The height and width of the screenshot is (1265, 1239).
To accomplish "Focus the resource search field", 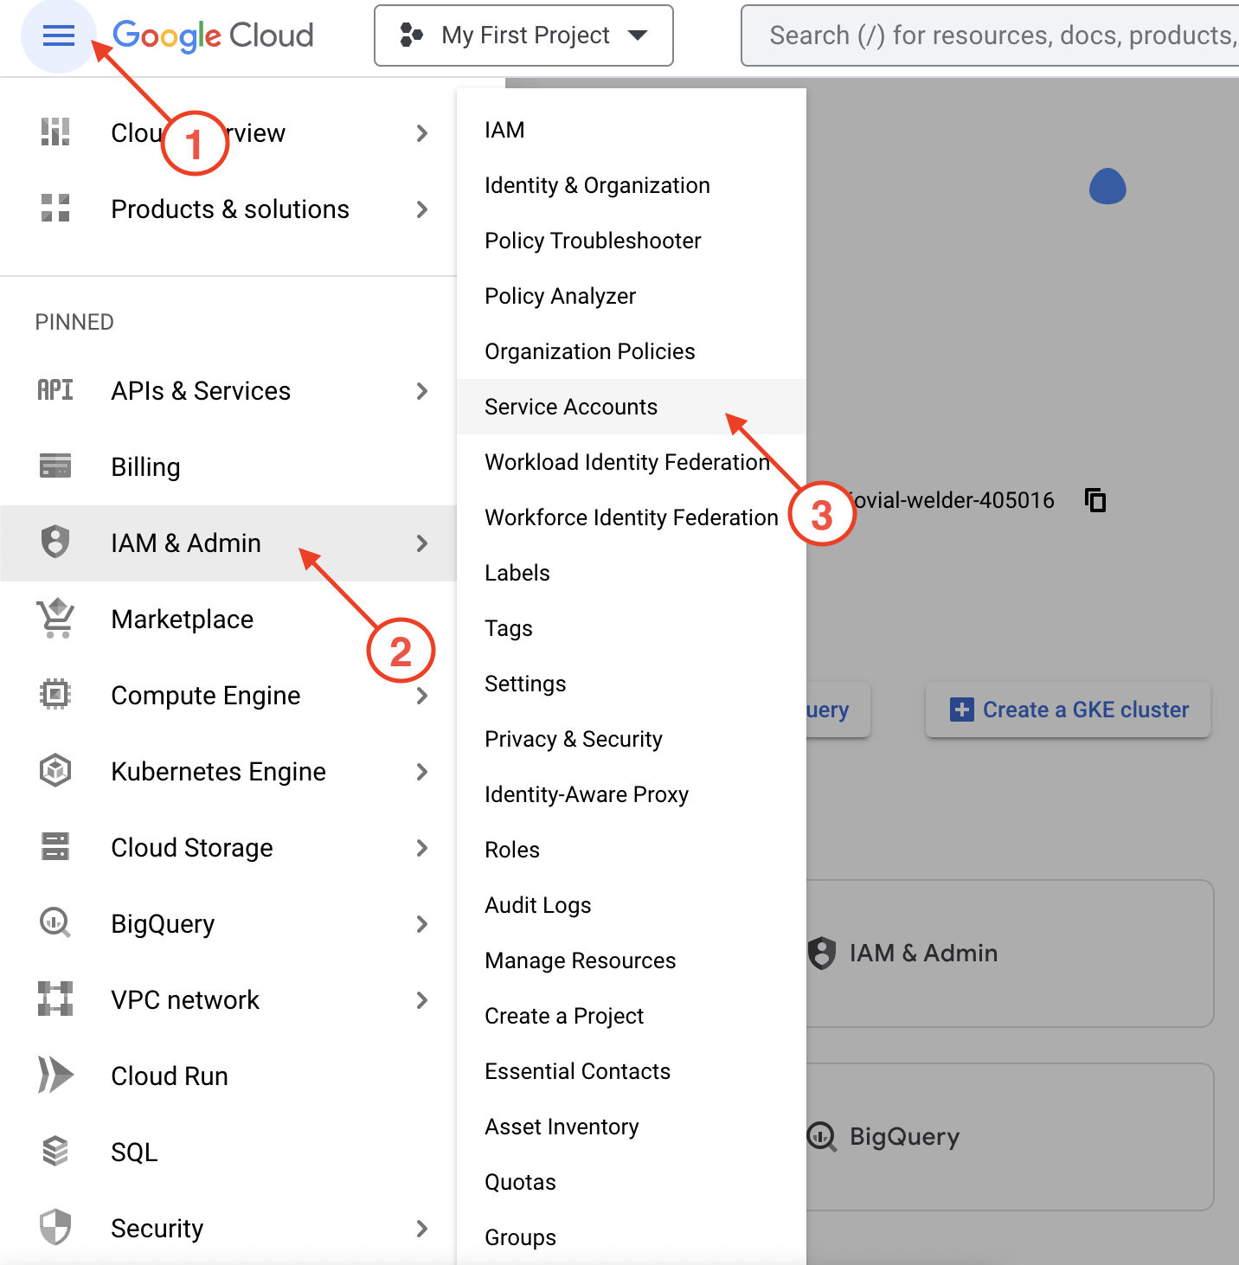I will [x=990, y=35].
